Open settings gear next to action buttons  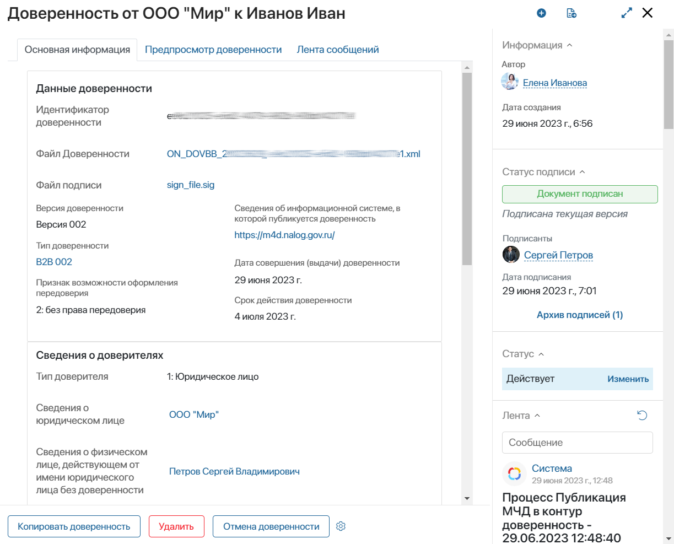pyautogui.click(x=341, y=526)
